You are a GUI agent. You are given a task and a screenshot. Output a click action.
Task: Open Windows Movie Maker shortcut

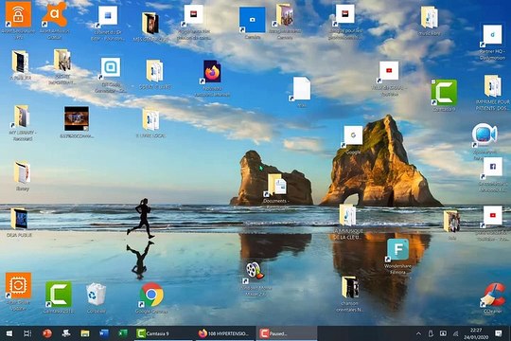(255, 272)
